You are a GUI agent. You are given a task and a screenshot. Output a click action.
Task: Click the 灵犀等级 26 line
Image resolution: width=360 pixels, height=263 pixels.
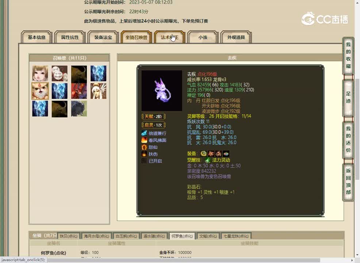[x=219, y=116]
